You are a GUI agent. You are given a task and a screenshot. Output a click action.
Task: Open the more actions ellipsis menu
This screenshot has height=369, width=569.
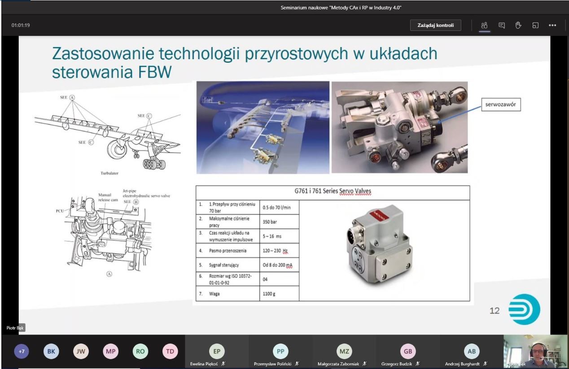click(552, 25)
